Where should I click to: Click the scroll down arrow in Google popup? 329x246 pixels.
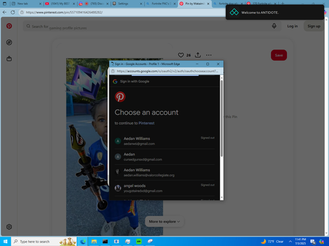(x=222, y=197)
